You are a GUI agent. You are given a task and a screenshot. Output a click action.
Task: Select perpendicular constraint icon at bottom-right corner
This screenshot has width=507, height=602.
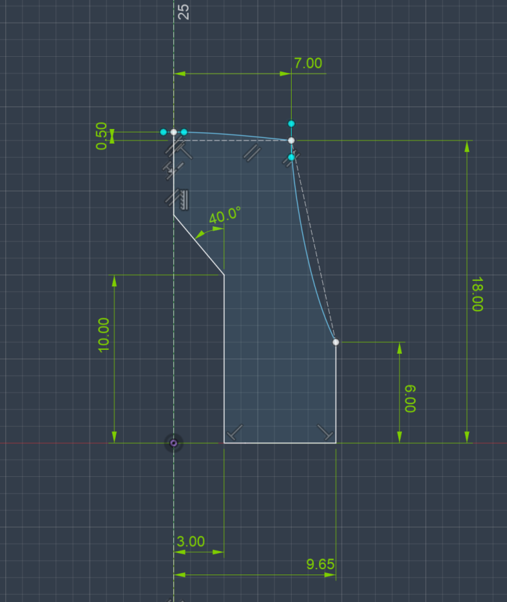point(325,432)
